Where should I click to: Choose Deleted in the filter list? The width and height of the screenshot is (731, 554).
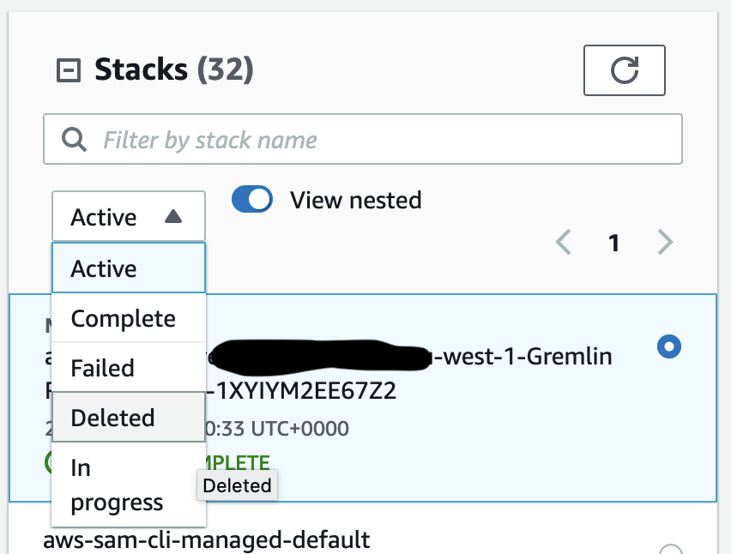click(129, 418)
